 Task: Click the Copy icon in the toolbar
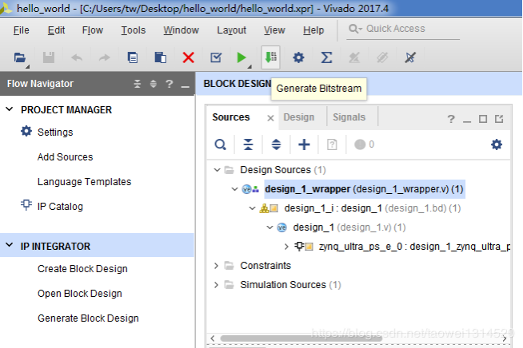tap(133, 57)
